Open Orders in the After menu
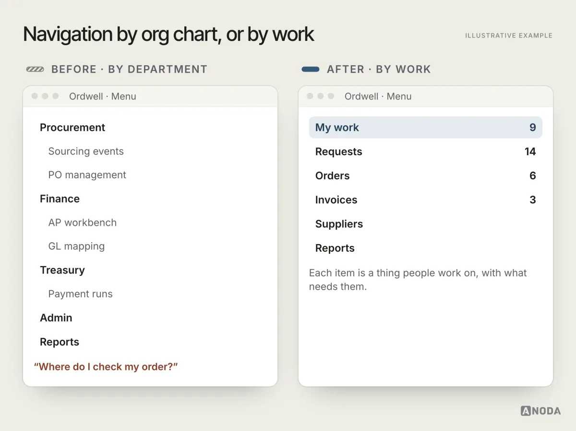576x431 pixels. coord(426,175)
